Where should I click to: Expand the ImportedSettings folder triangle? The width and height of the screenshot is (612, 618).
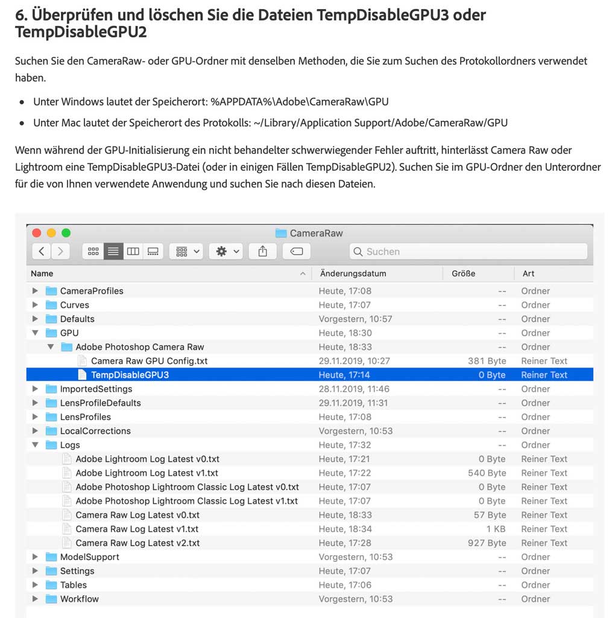35,389
